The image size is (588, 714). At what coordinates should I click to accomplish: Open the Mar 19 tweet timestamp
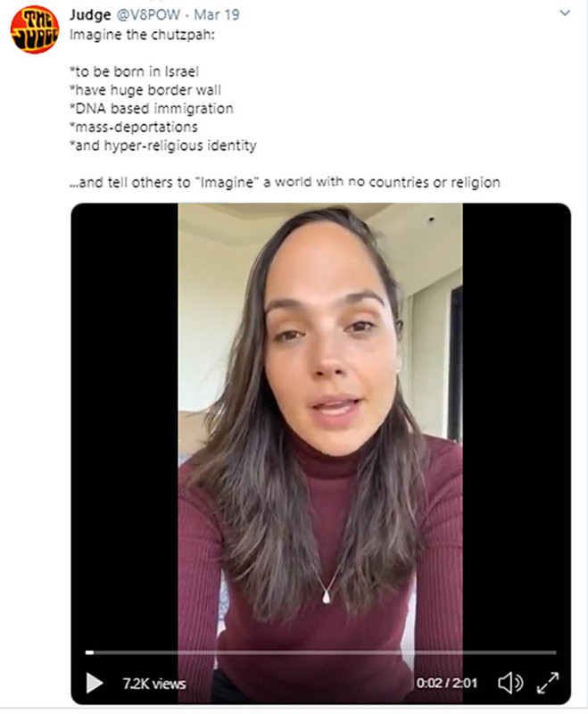coord(217,14)
